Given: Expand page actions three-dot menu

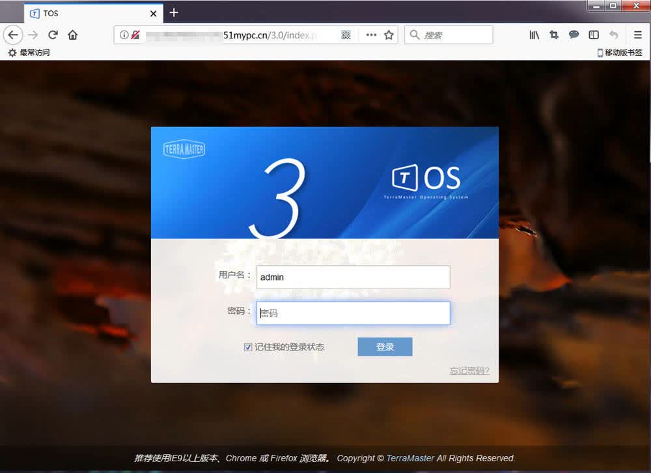Looking at the screenshot, I should 371,35.
